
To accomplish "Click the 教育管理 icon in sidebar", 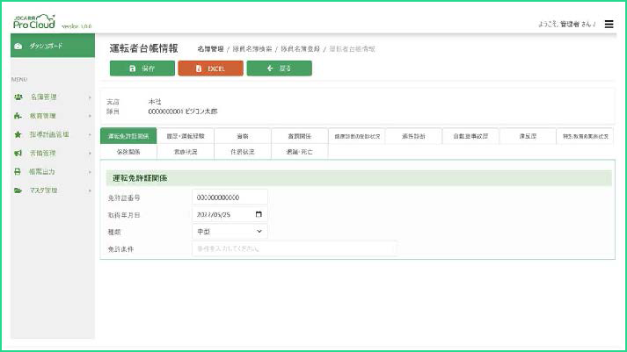I will tap(18, 116).
